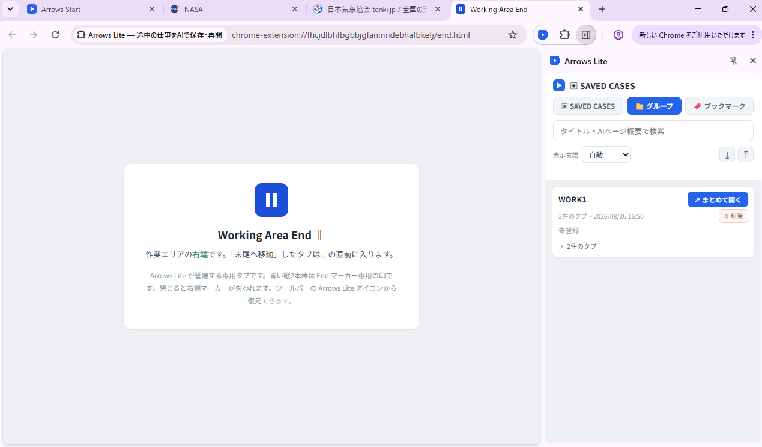Switch to the NASA tab
This screenshot has width=762, height=447.
234,10
